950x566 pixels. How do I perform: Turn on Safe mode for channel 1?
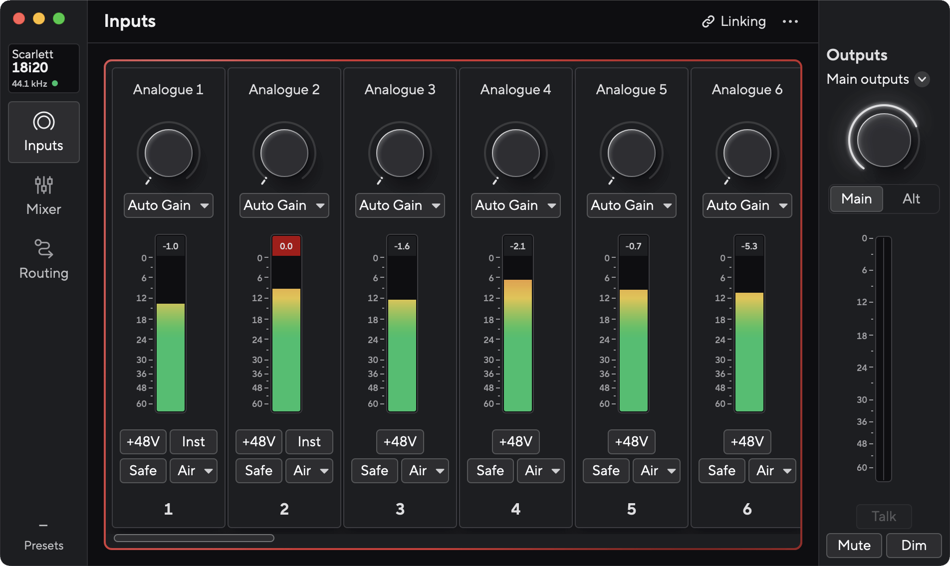[x=143, y=471]
